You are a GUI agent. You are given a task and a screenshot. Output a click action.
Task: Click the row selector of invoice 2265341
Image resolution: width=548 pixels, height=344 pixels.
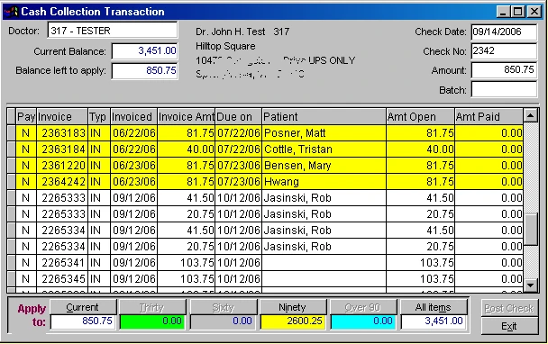(11, 263)
